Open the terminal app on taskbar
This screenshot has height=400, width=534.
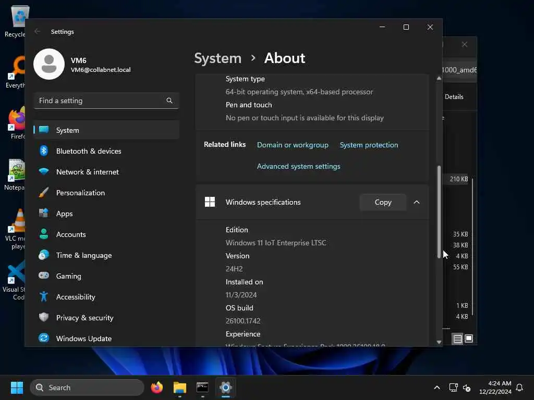(202, 387)
